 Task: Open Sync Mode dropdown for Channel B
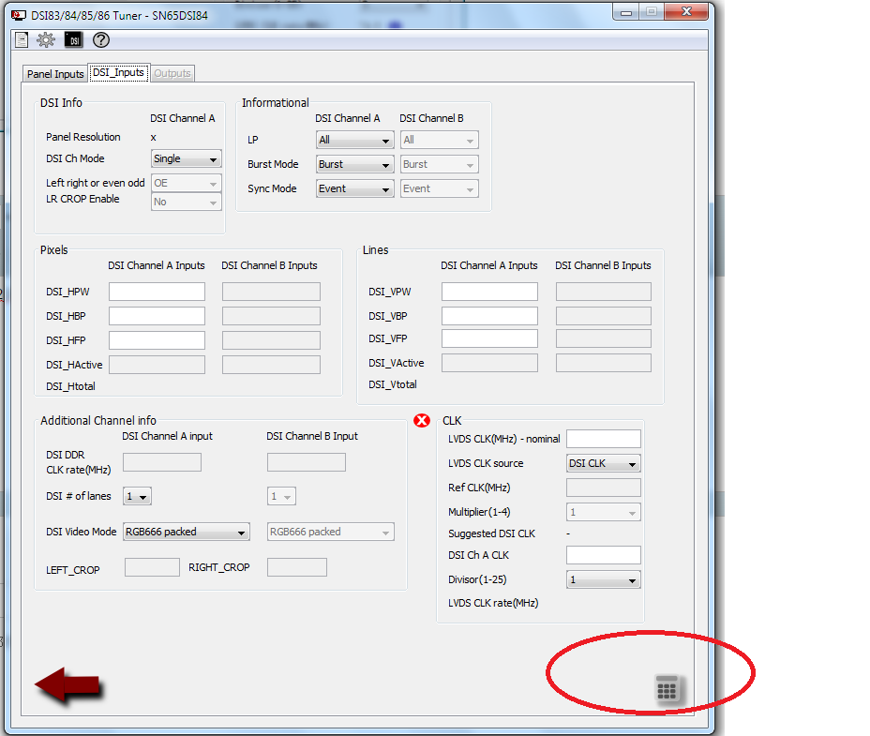click(440, 188)
